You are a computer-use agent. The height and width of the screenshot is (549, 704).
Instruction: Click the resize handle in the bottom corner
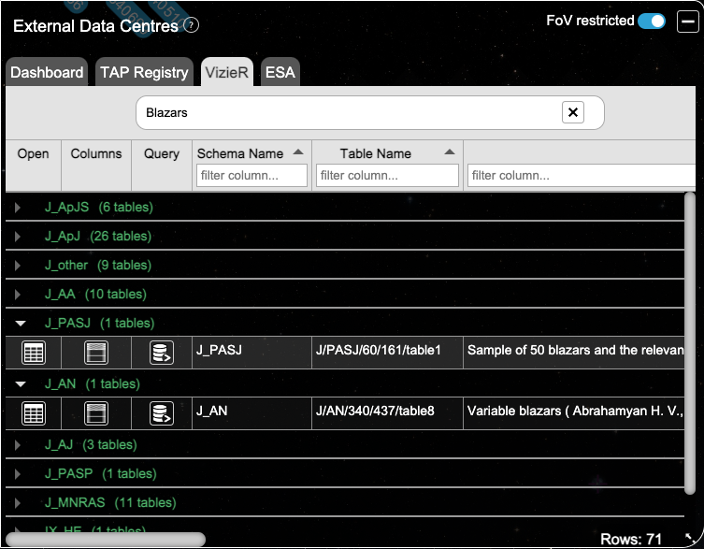pyautogui.click(x=689, y=538)
